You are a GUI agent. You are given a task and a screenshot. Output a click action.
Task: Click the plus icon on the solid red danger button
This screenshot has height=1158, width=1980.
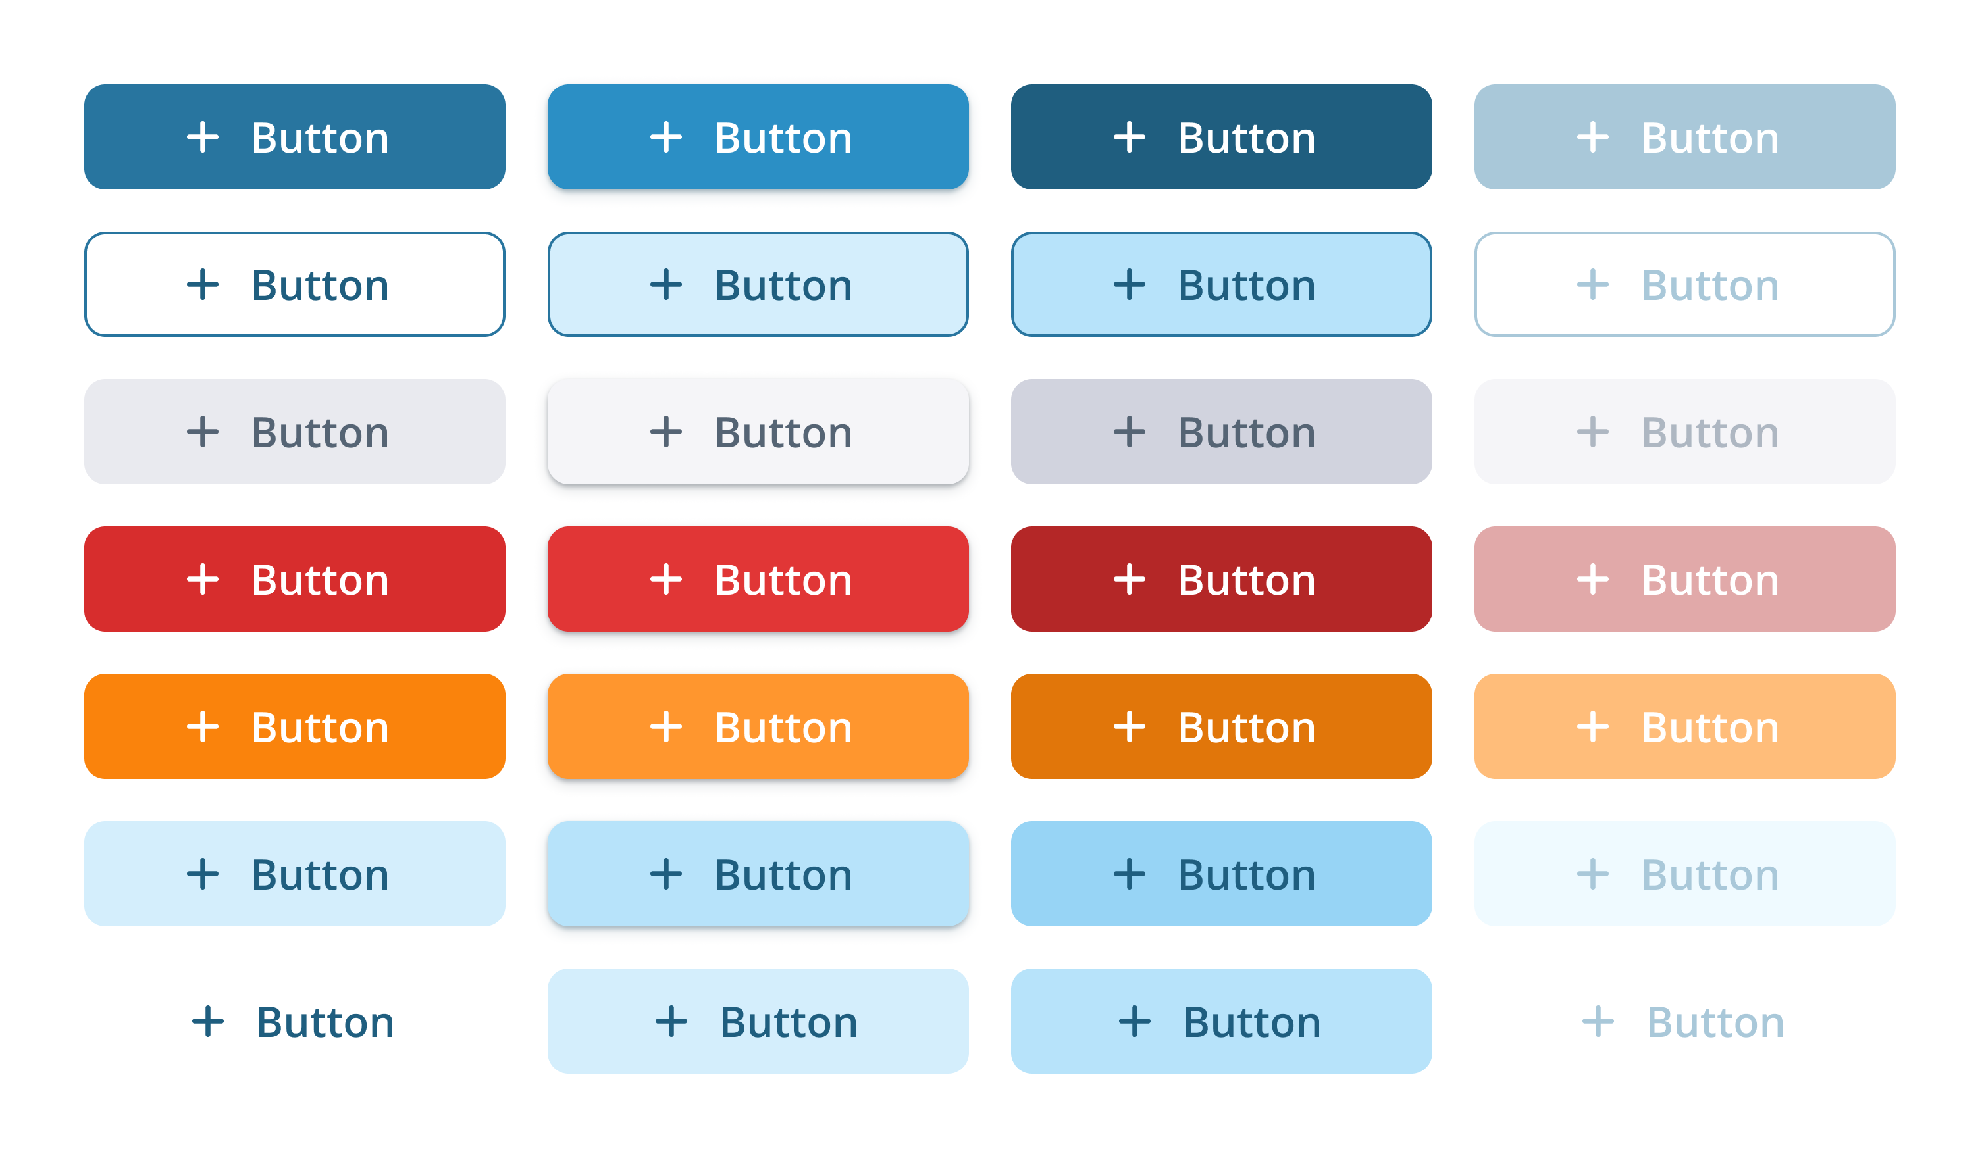[x=204, y=579]
